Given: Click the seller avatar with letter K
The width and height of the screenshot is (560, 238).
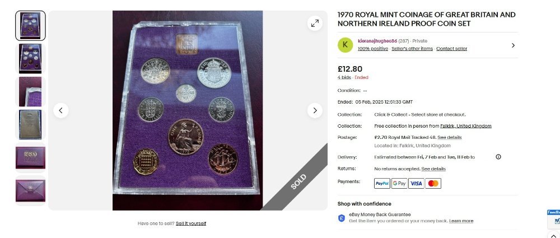Looking at the screenshot, I should pos(345,45).
